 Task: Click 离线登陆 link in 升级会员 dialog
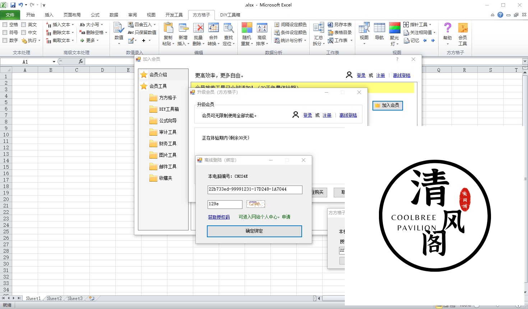tap(348, 115)
